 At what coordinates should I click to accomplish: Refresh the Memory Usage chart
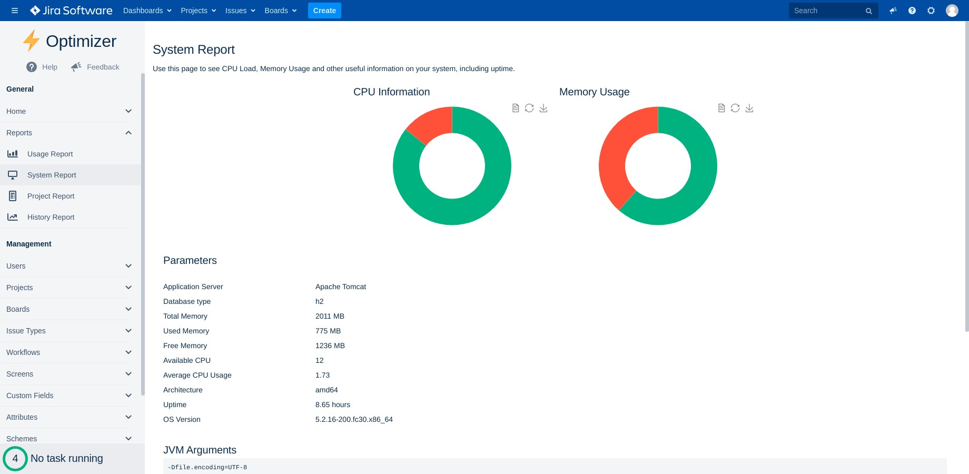pyautogui.click(x=735, y=108)
